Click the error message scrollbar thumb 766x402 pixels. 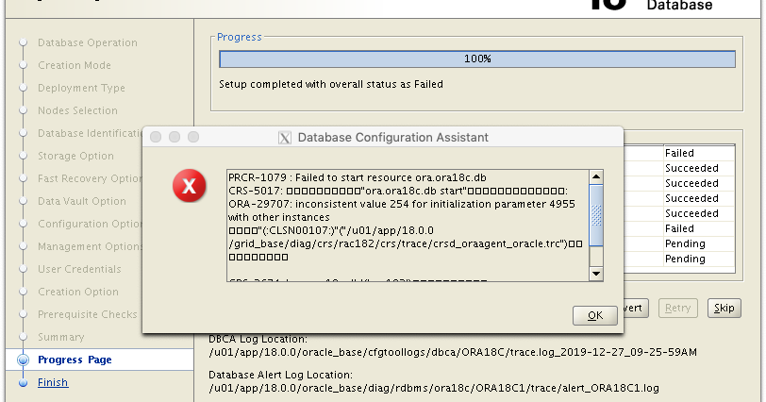[x=596, y=213]
